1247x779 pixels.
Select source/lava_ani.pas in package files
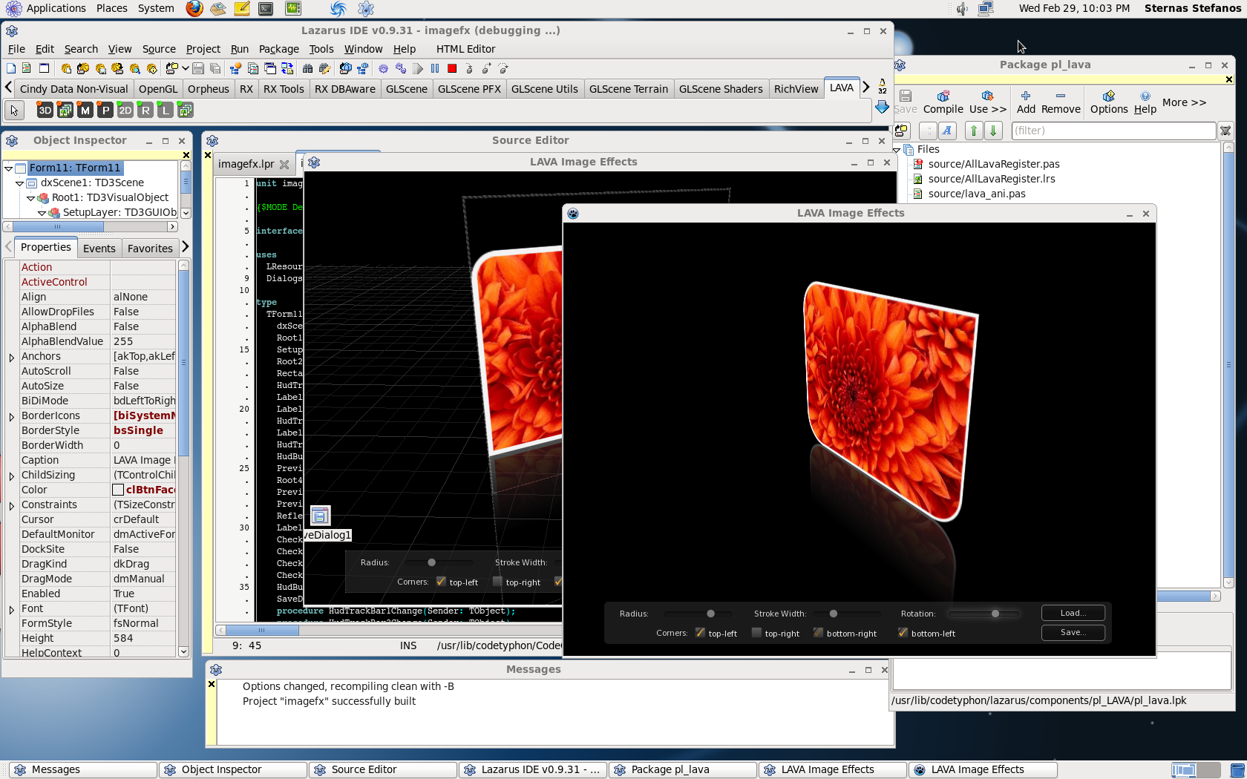(976, 194)
